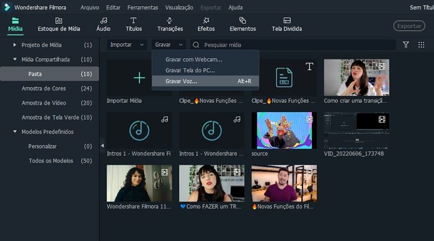Open the Importar dropdown
Image resolution: width=434 pixels, height=241 pixels.
click(x=126, y=45)
